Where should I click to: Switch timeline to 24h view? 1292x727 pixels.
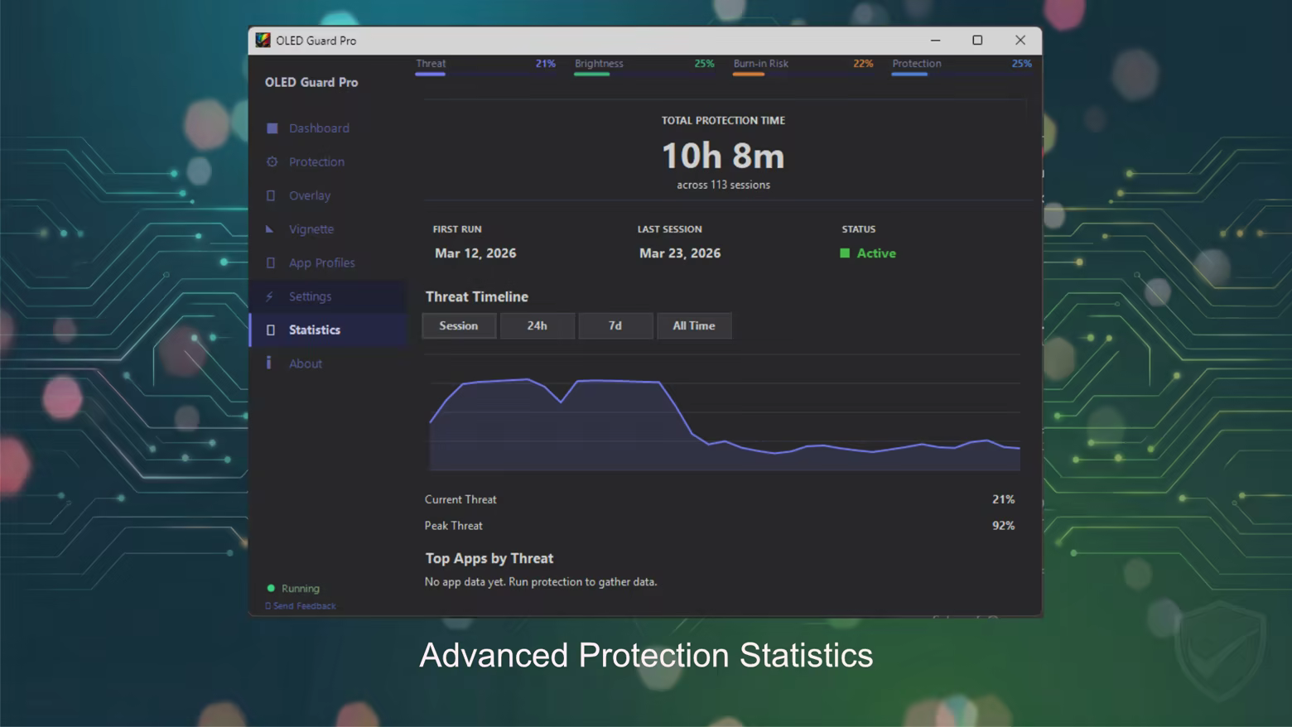point(537,326)
